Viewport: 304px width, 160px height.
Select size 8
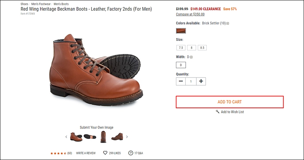click(x=191, y=47)
